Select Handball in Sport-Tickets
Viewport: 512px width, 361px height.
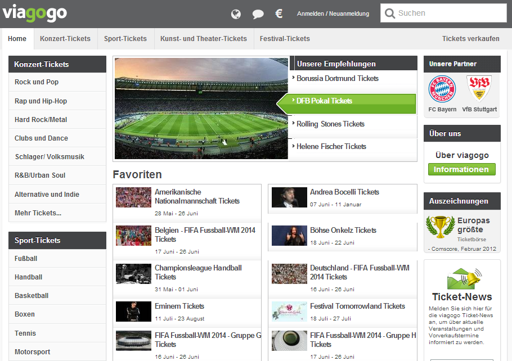click(x=57, y=277)
